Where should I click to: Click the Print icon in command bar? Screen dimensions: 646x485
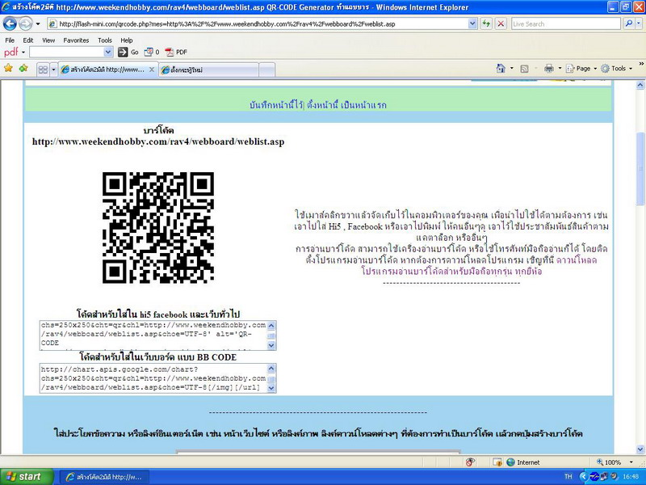click(549, 69)
